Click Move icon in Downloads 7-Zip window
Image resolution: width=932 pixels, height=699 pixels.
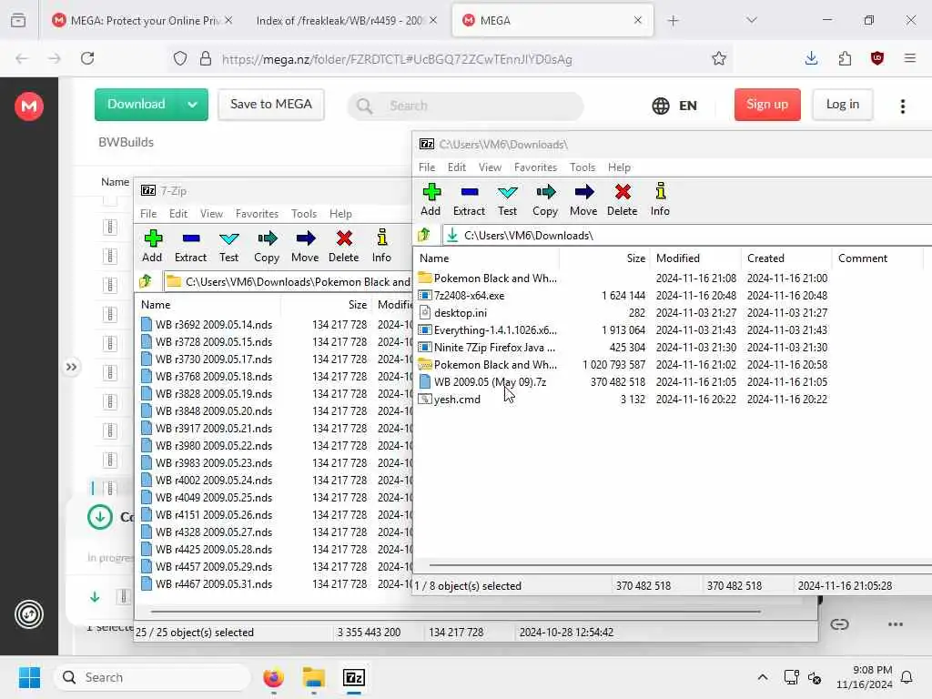point(583,192)
